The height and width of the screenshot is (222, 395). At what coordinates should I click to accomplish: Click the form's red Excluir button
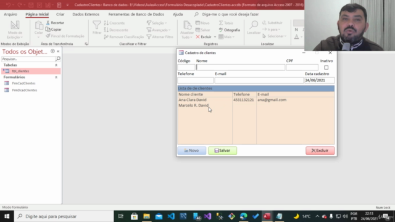click(x=320, y=150)
